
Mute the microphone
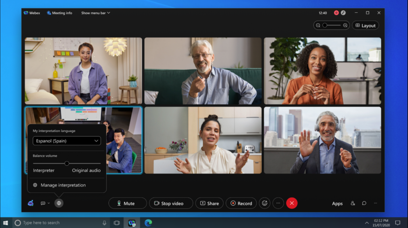(x=127, y=203)
